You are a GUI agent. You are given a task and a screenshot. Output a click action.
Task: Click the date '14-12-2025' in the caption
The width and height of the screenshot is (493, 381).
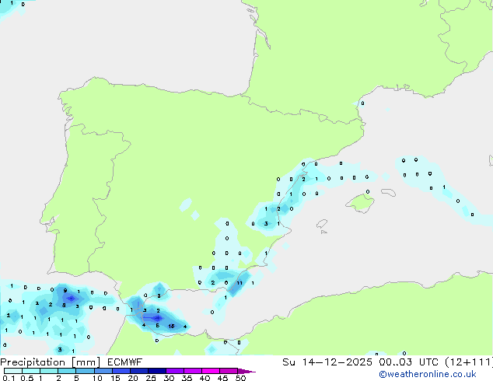click(337, 362)
